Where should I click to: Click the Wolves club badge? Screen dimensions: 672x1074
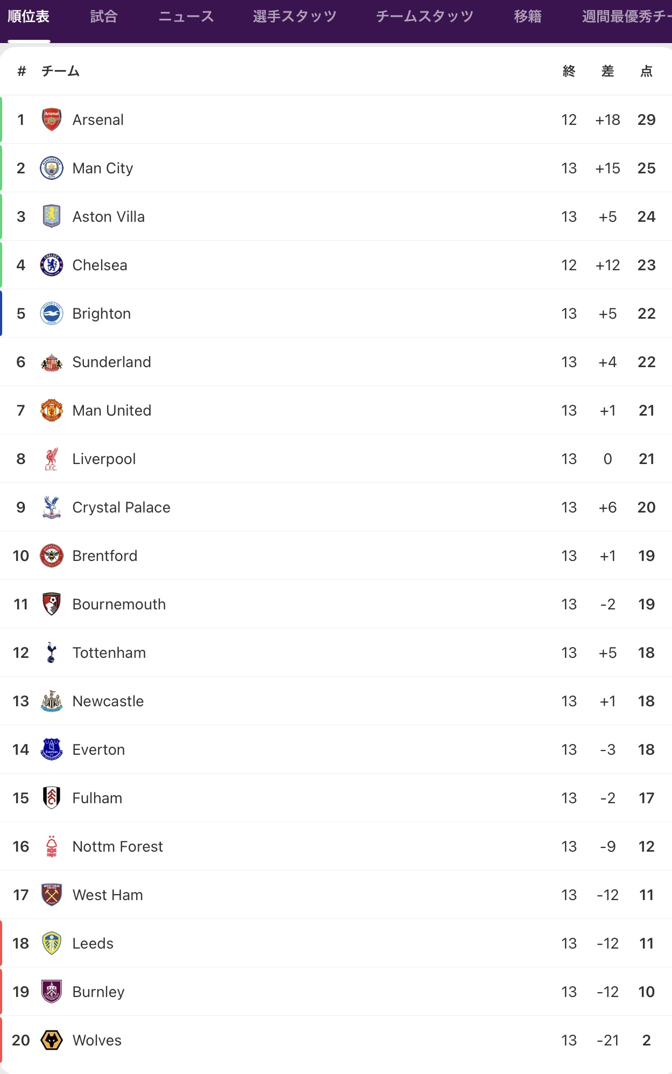click(x=52, y=1040)
